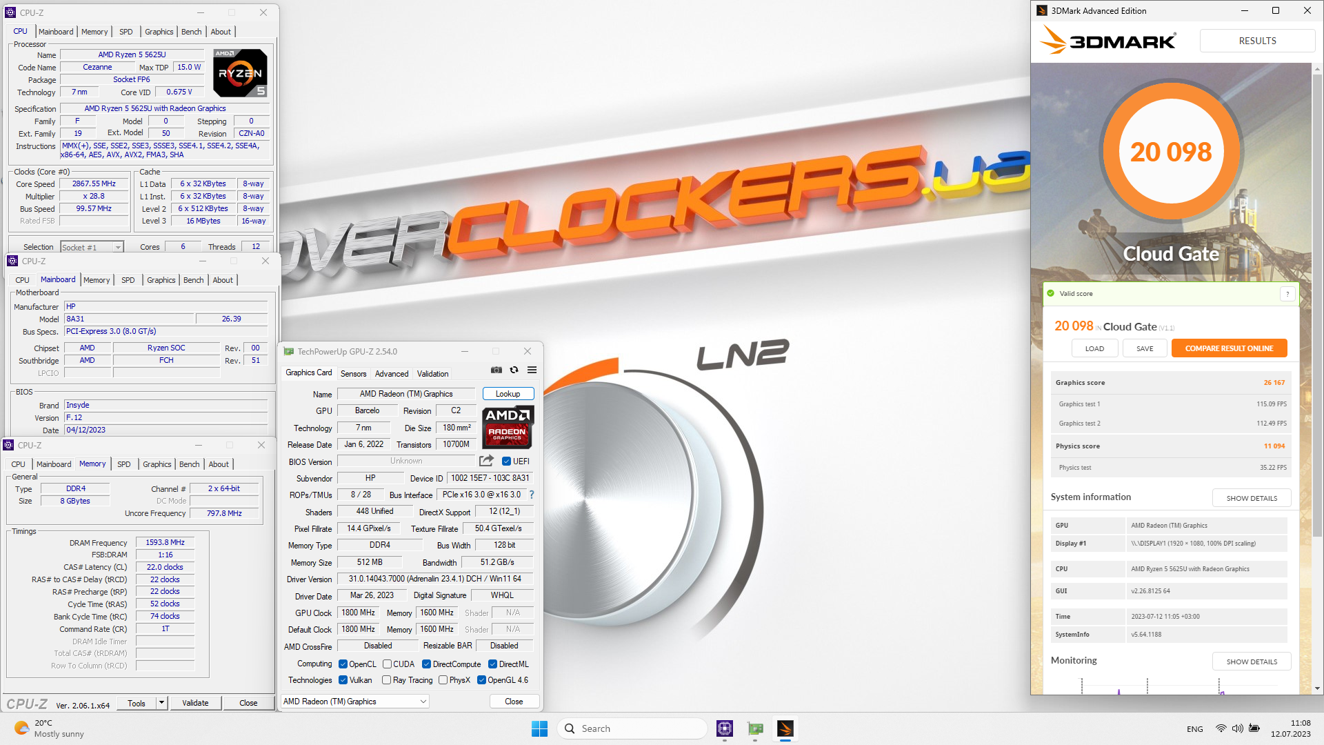Viewport: 1324px width, 745px height.
Task: Open the Tools dropdown arrow in CPU-Z
Action: coord(161,703)
